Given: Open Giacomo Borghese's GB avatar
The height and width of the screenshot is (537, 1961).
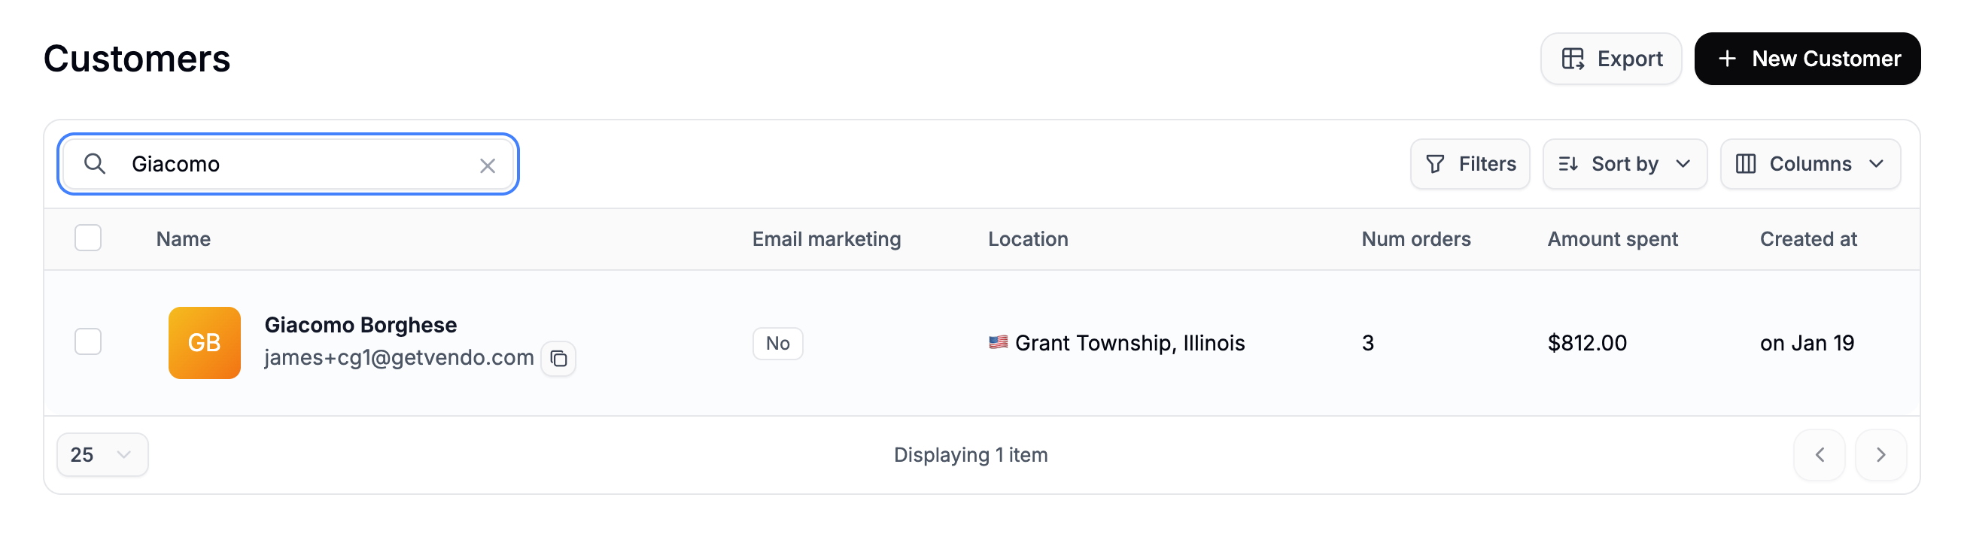Looking at the screenshot, I should pos(204,342).
